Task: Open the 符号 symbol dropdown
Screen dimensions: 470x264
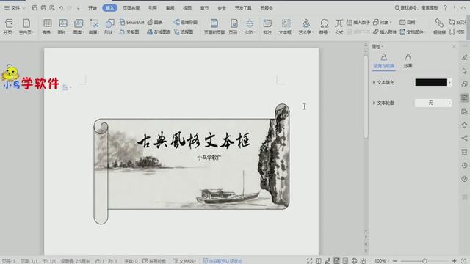Action: click(325, 26)
